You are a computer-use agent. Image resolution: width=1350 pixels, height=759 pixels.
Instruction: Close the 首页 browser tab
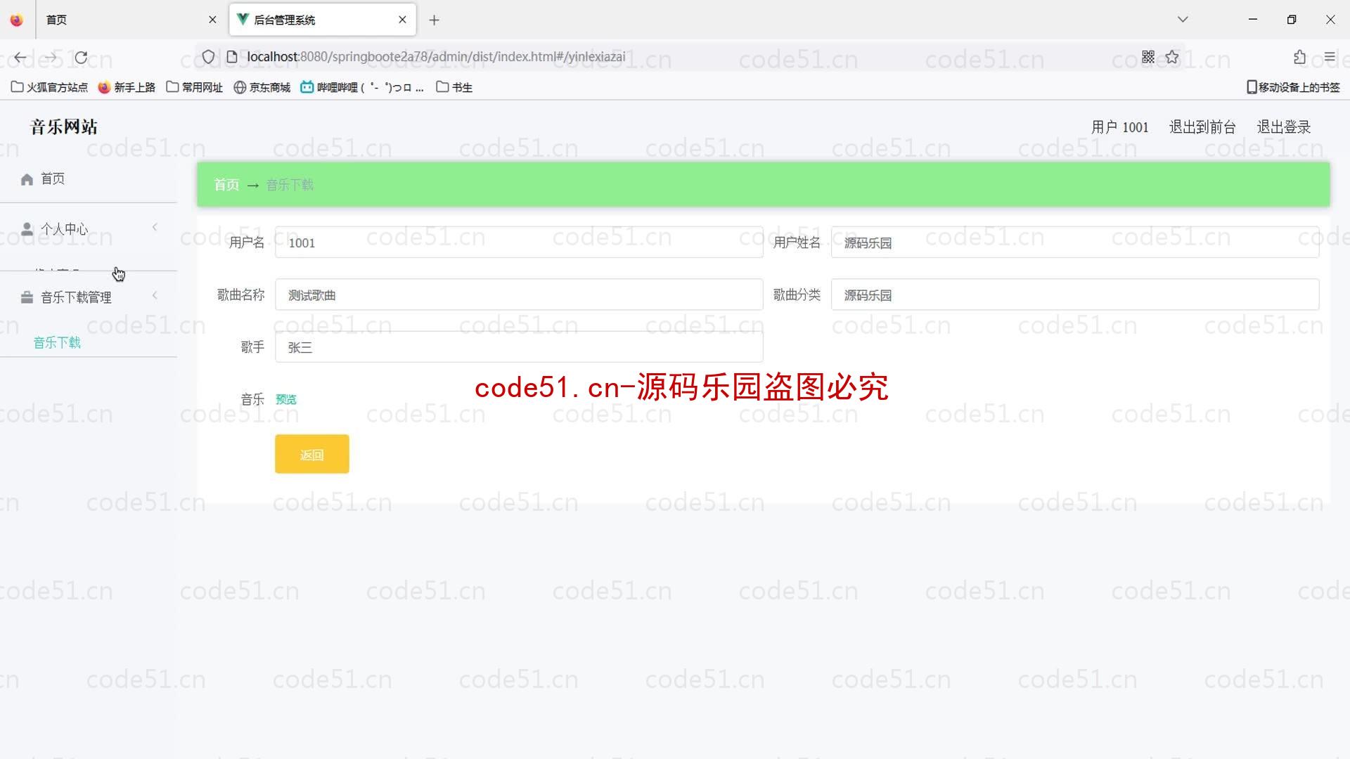click(212, 20)
